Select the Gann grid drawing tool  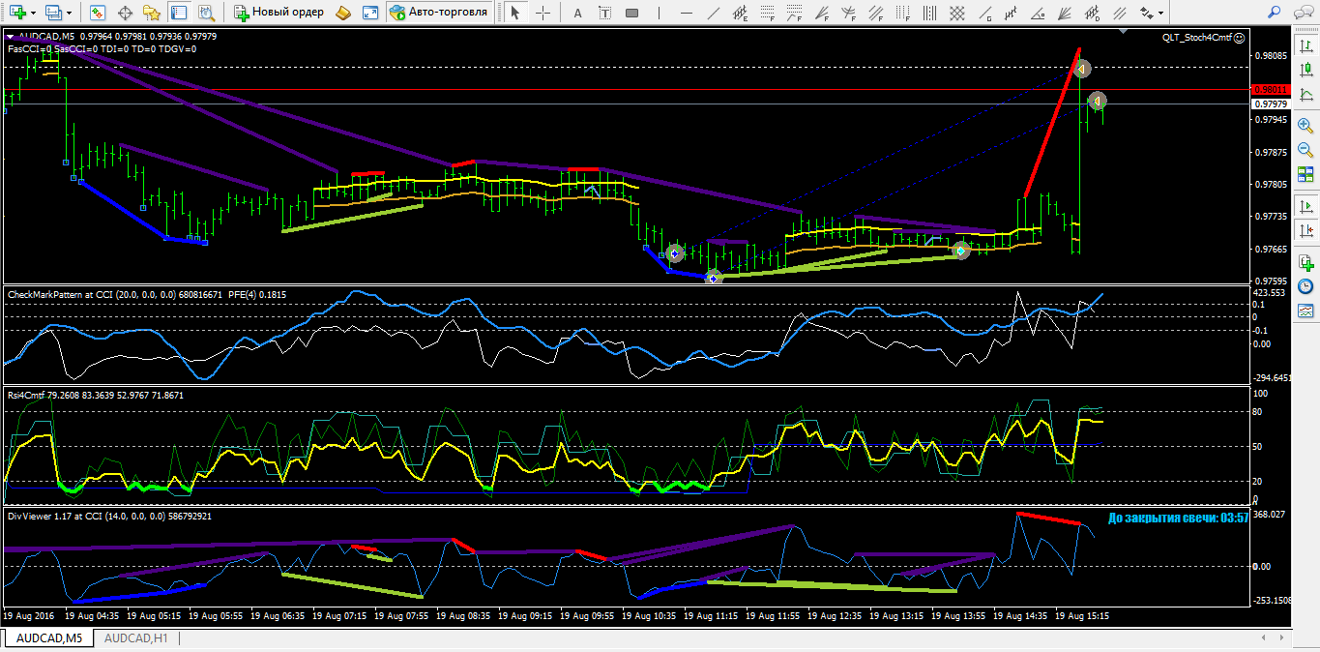(955, 13)
